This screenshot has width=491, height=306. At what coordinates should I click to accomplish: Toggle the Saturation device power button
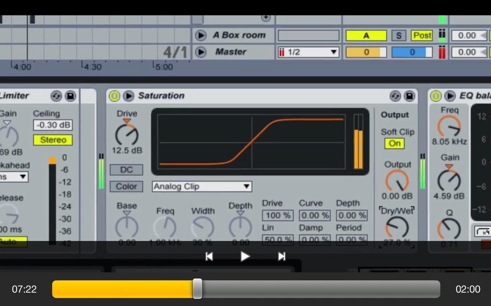click(x=114, y=96)
